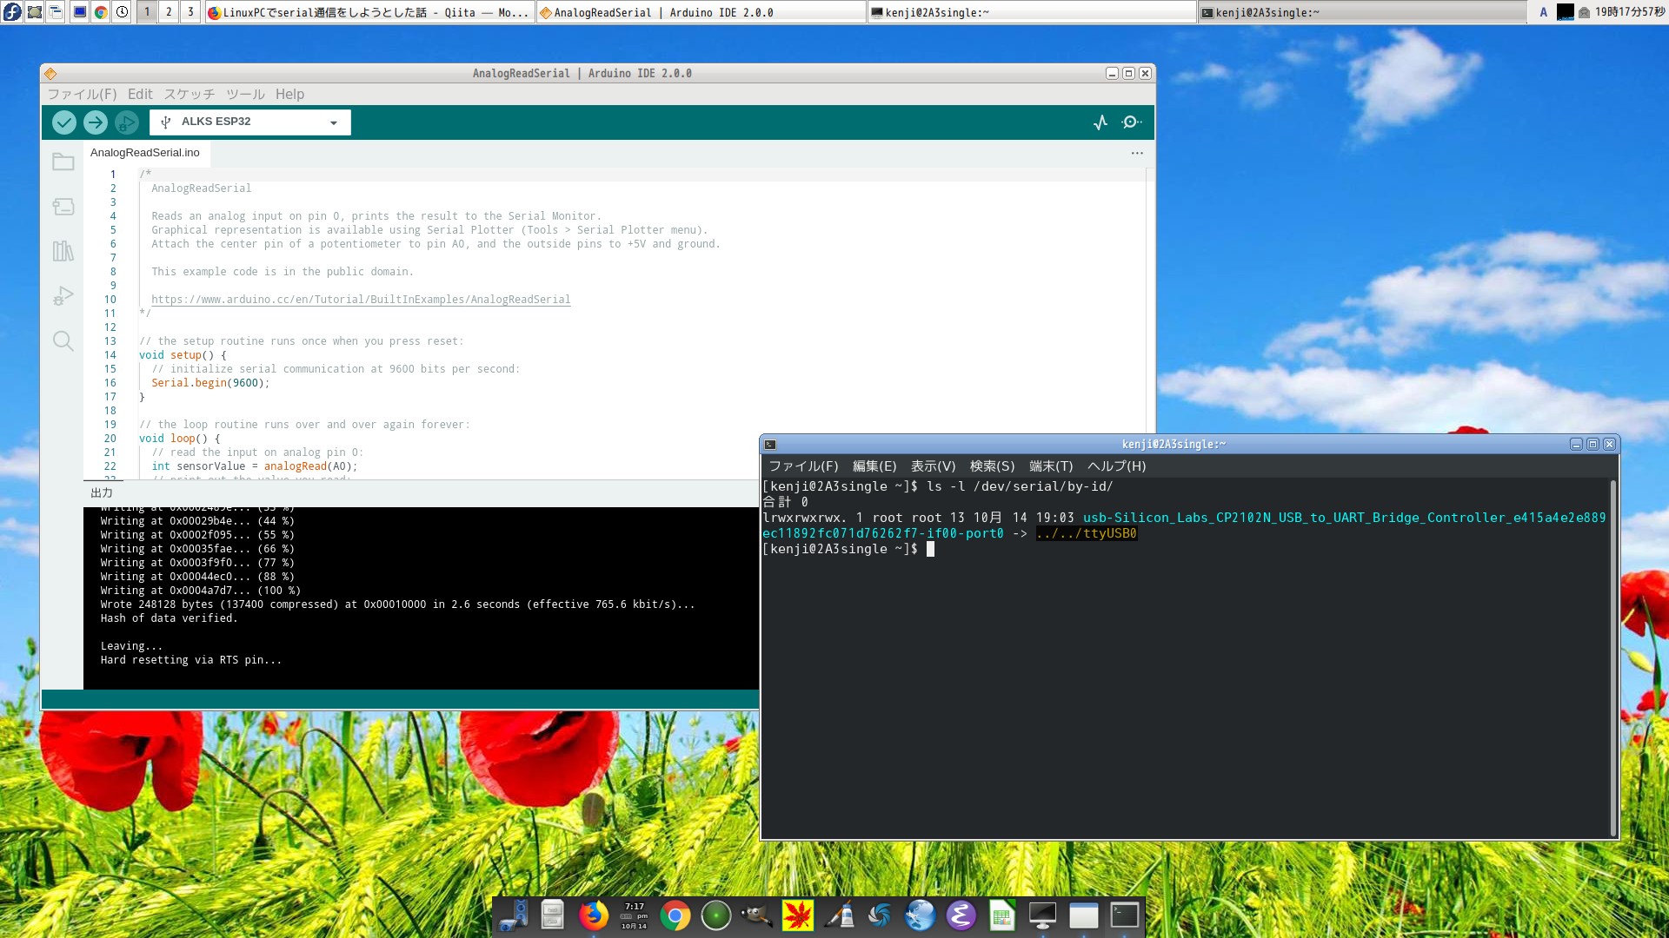Open the Sketchbook folder sidebar icon
This screenshot has width=1669, height=938.
(x=63, y=162)
